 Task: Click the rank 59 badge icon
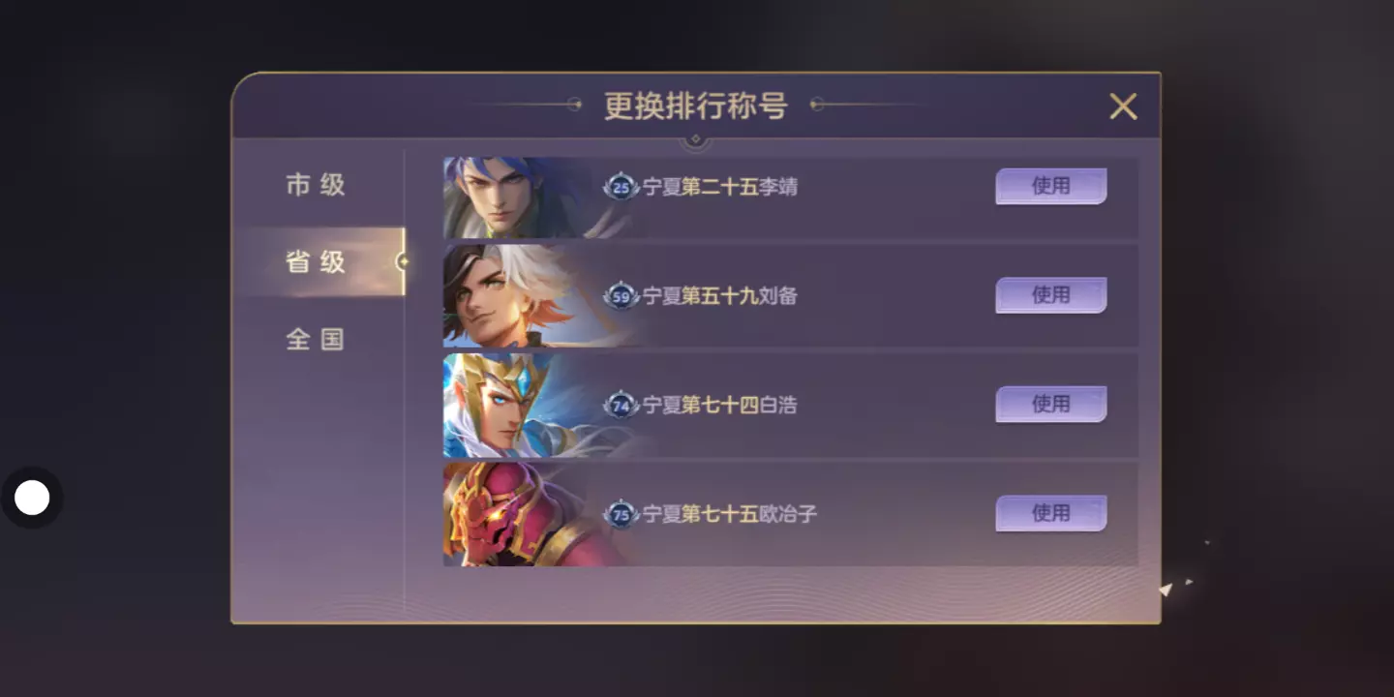tap(621, 296)
